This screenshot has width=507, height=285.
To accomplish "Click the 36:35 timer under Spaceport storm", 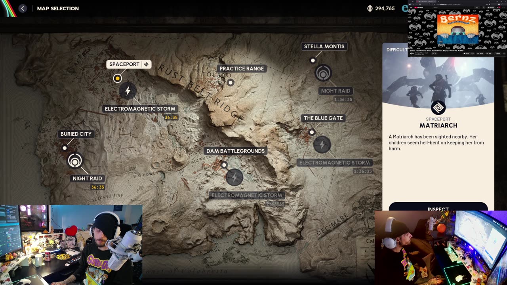I will [x=171, y=118].
